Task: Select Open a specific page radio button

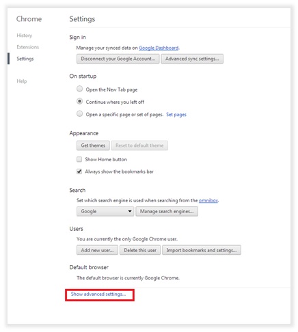Action: tap(79, 113)
